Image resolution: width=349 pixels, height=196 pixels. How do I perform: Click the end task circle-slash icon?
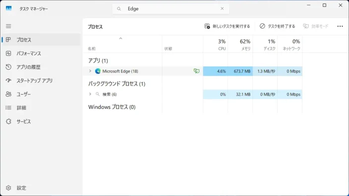coord(262,26)
